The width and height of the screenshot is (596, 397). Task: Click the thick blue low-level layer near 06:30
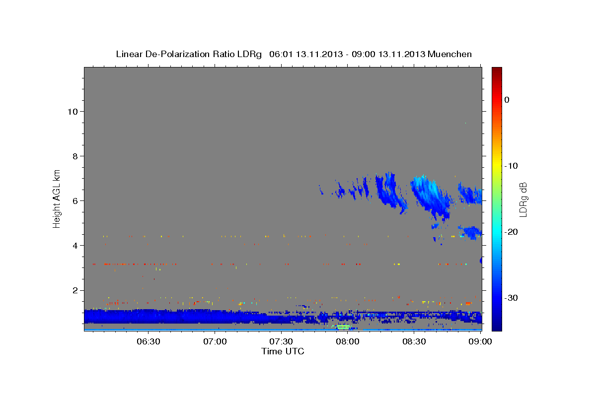[x=149, y=316]
